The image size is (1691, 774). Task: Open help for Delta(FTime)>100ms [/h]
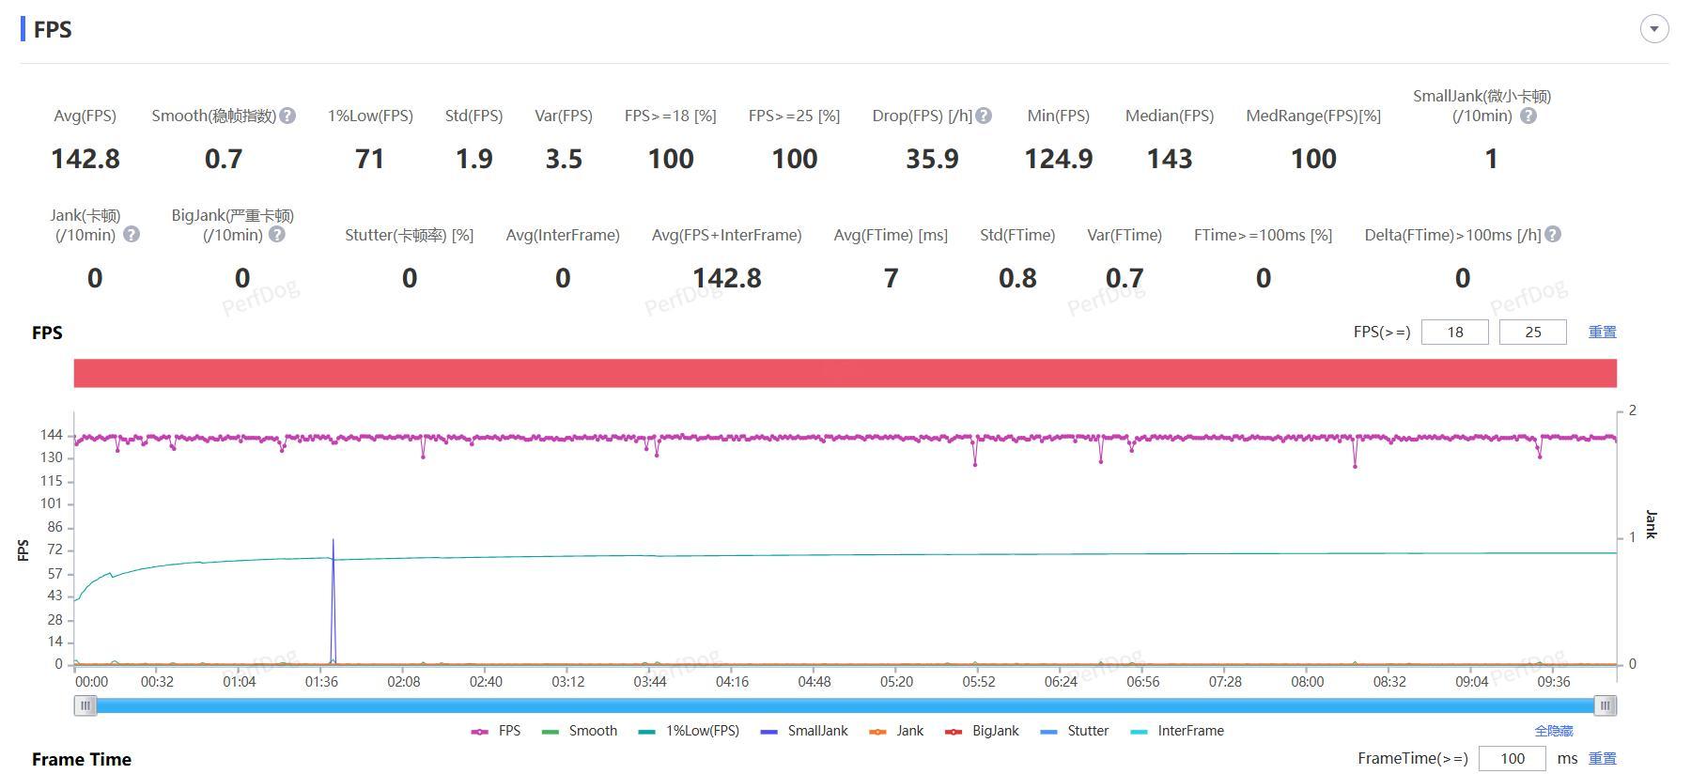coord(1553,234)
